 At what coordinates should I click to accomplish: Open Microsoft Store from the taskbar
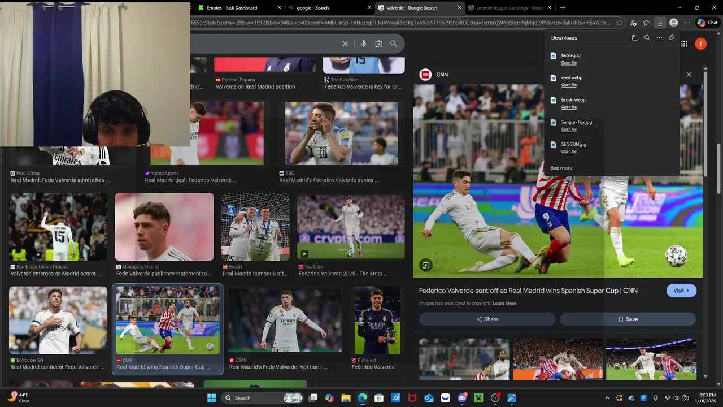[379, 398]
